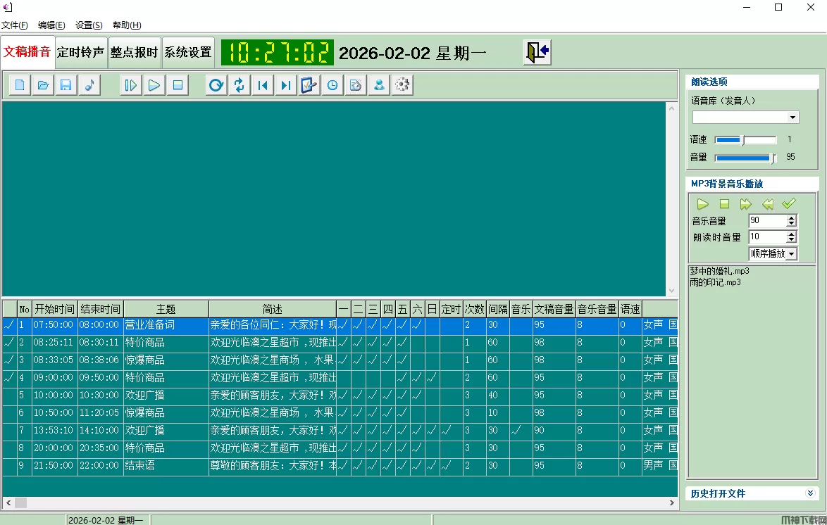Click the 主题 column header

pyautogui.click(x=166, y=309)
